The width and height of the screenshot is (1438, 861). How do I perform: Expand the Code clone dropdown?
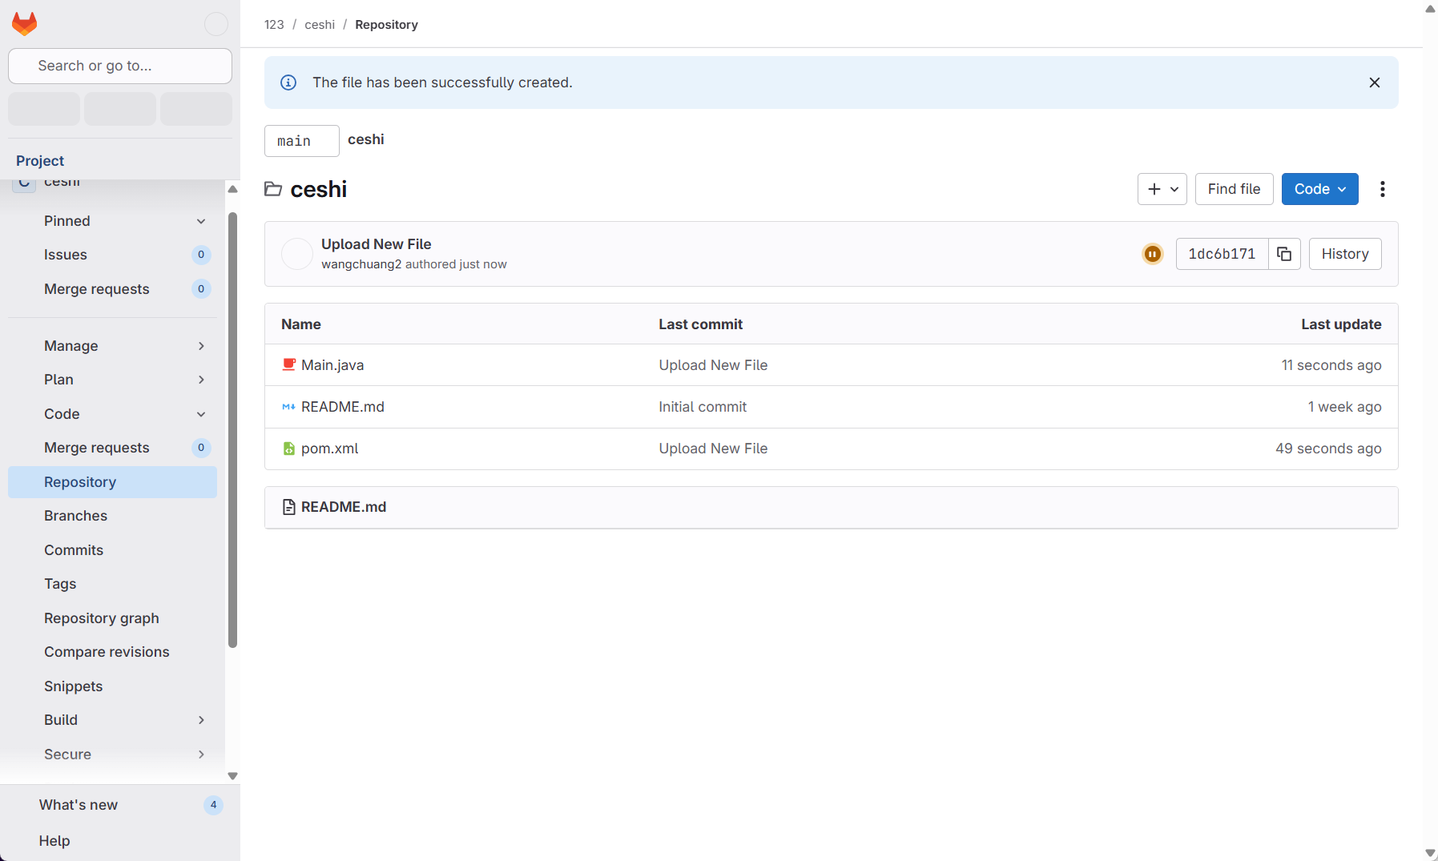tap(1320, 189)
